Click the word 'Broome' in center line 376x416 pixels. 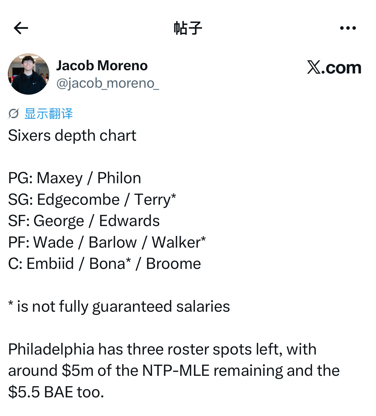pos(173,264)
